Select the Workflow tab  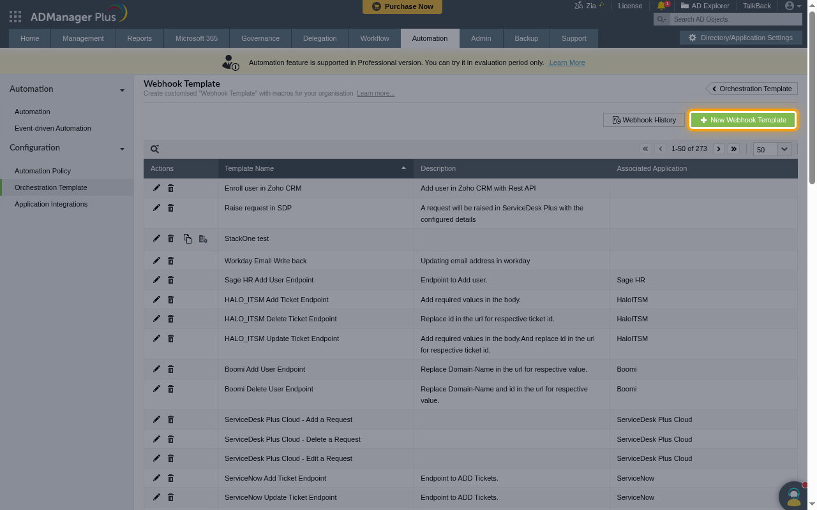point(375,38)
